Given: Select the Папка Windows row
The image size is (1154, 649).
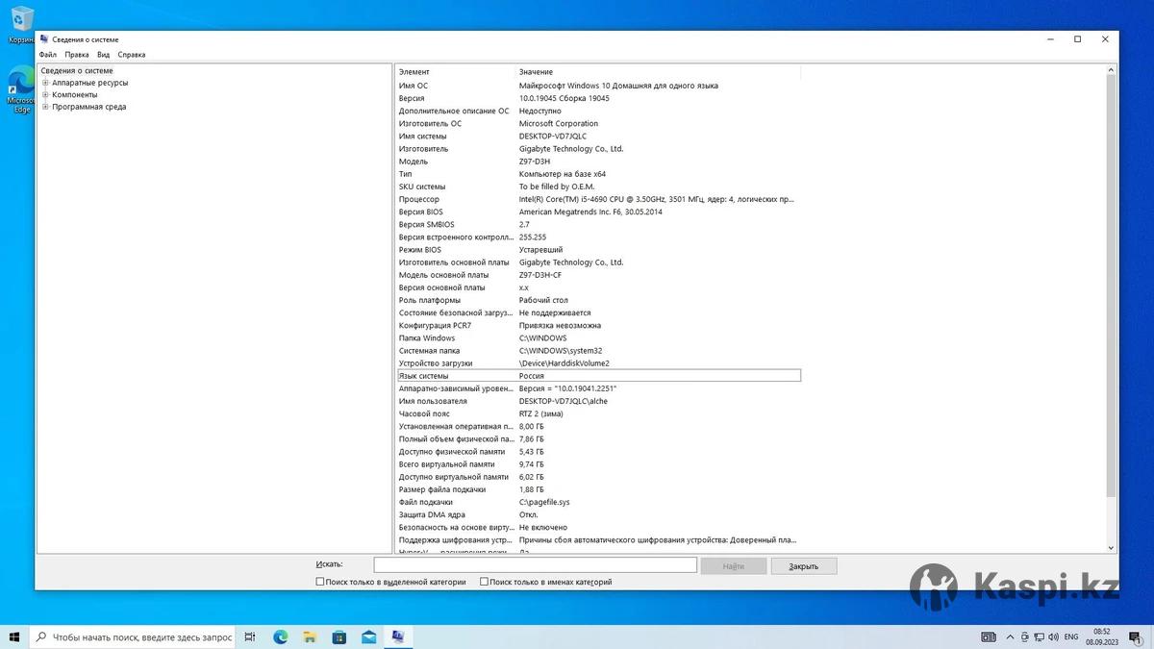Looking at the screenshot, I should [598, 337].
